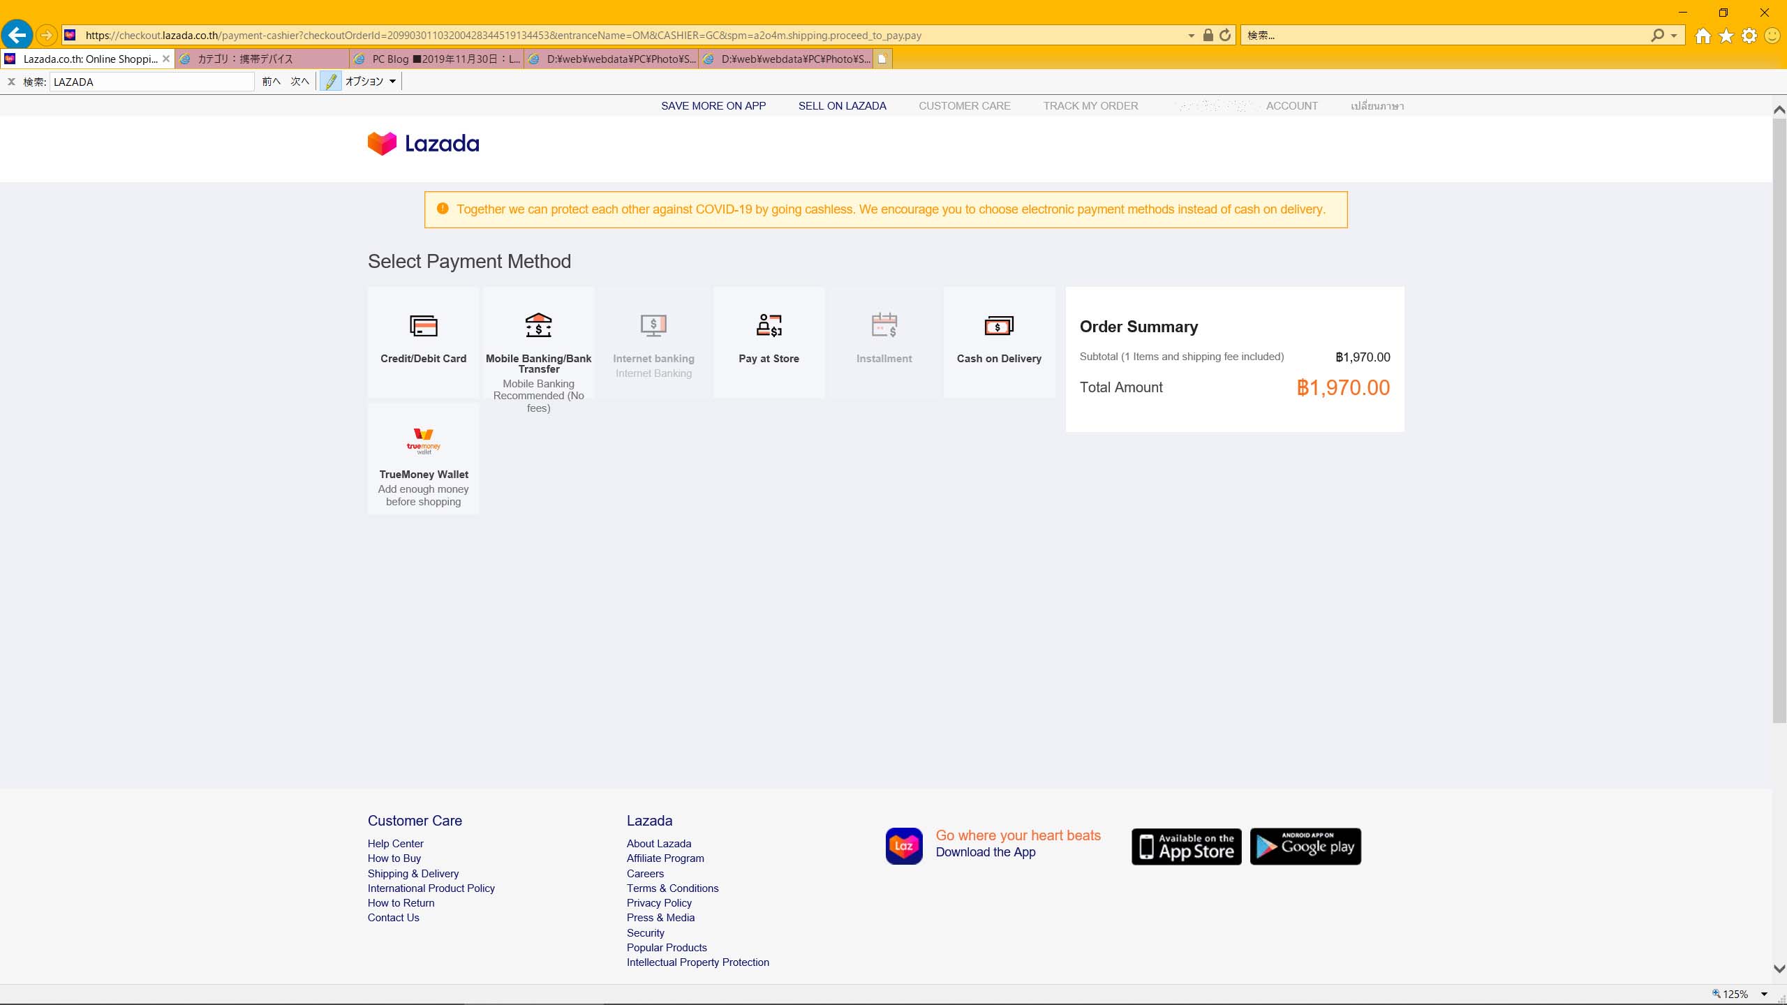Click 次へ (next) in find bar
The image size is (1787, 1005).
coord(300,82)
